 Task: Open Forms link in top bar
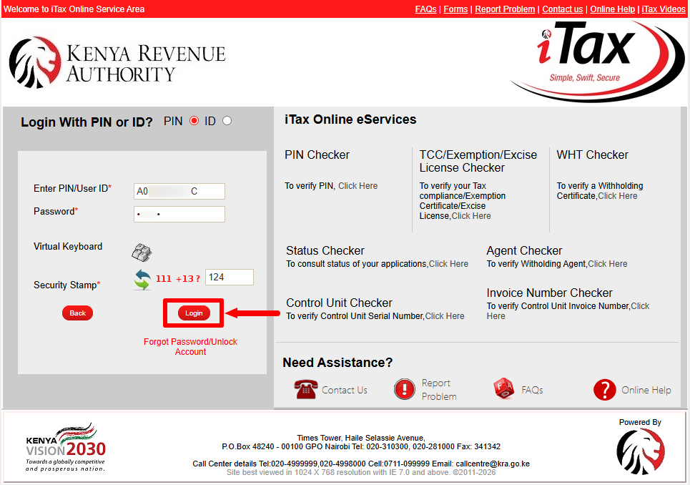coord(455,9)
